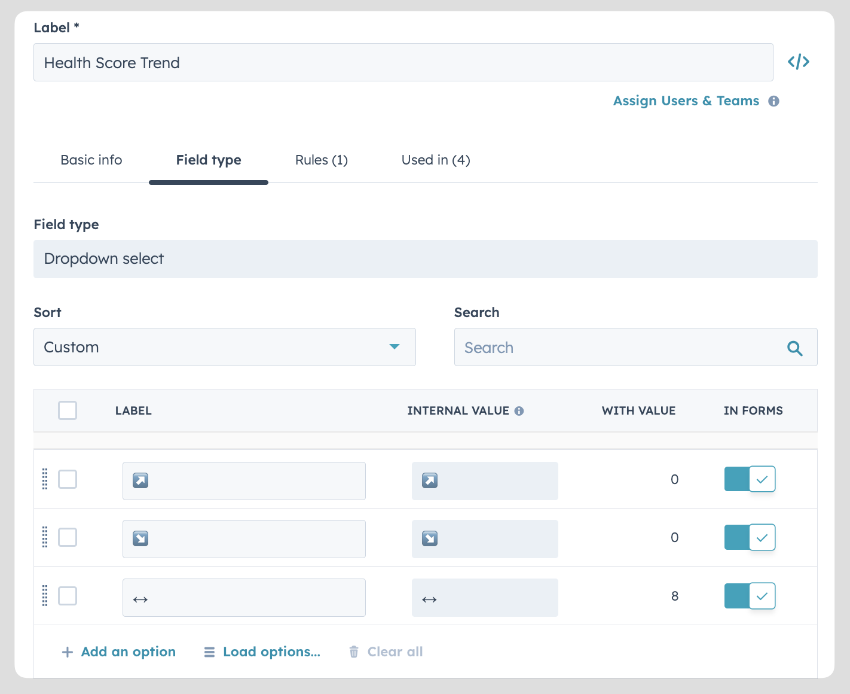
Task: Click the With Value count 8
Action: coord(675,596)
